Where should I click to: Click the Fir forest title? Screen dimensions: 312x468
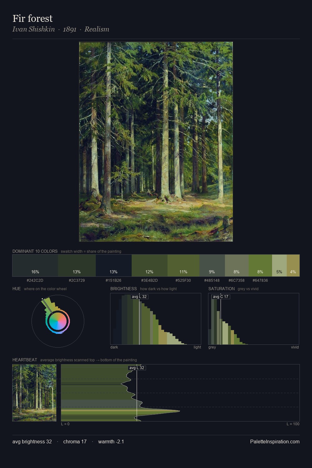pyautogui.click(x=32, y=18)
